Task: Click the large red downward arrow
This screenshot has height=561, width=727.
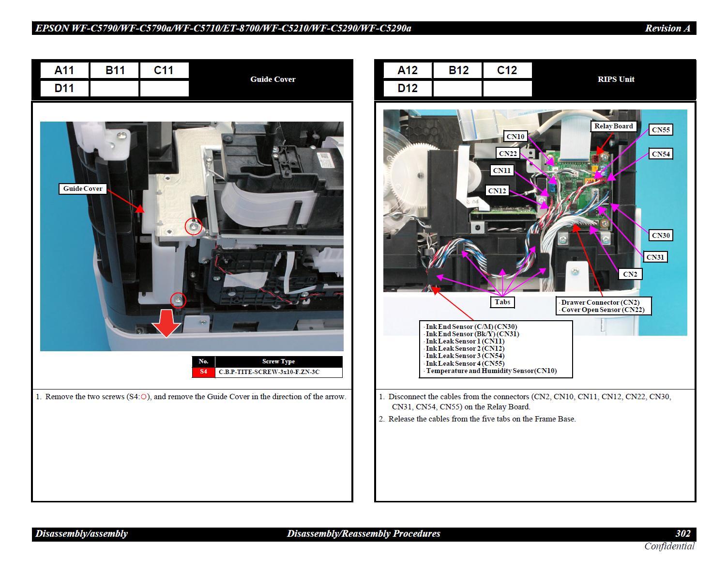Action: click(167, 323)
